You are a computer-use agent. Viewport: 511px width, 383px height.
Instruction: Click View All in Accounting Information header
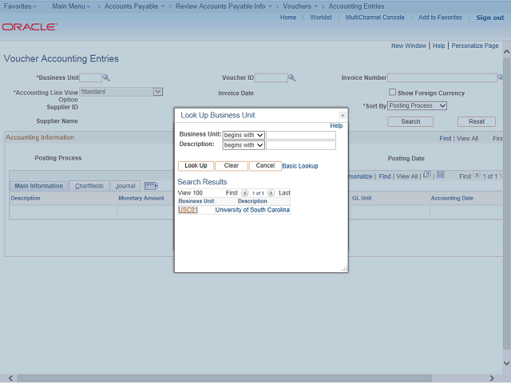tap(467, 139)
